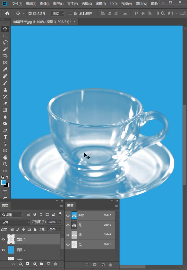Select the Pen tool
Screen dimensions: 187x270
[x=5, y=130]
